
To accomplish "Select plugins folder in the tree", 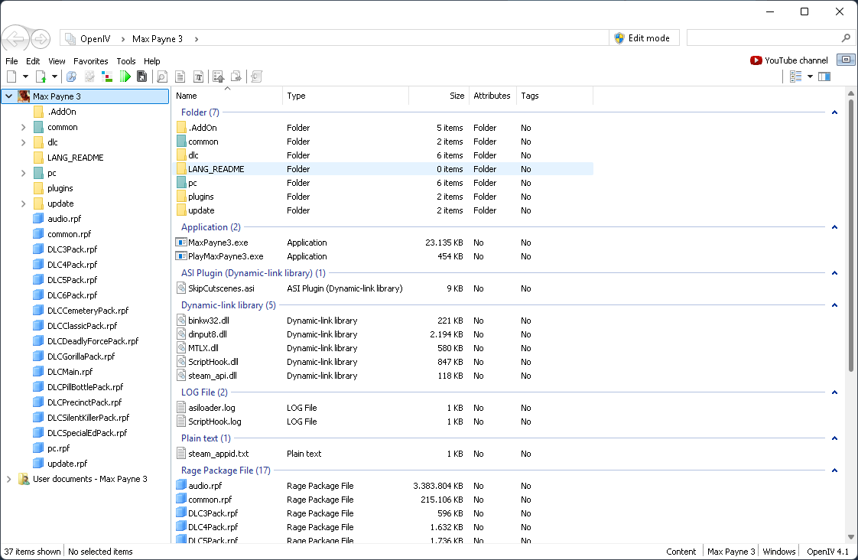I will pyautogui.click(x=60, y=188).
